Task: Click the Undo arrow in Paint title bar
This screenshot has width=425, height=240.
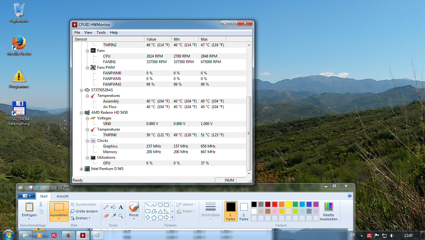Action: (38, 187)
